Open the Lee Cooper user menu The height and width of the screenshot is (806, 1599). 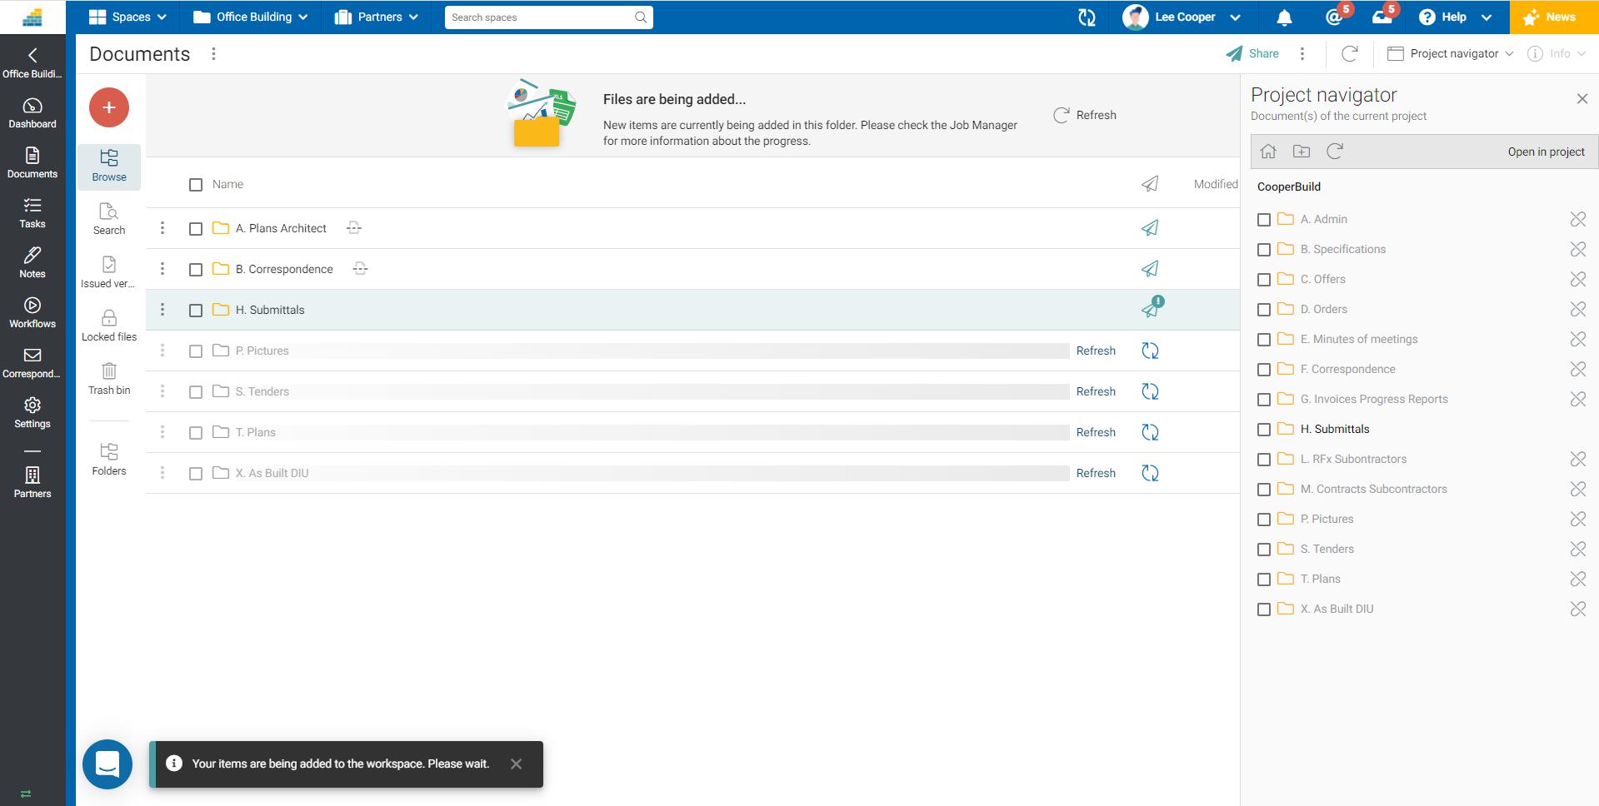1183,17
